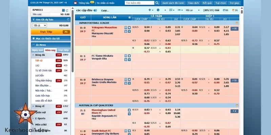The image size is (271, 135).
Task: Click the left sidebar scrollbar
Action: 72,41
